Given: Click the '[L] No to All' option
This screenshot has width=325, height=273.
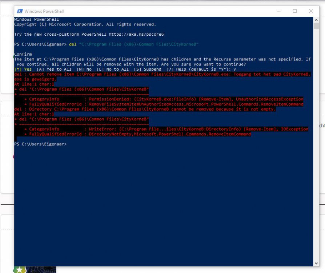Looking at the screenshot, I should coord(113,69).
